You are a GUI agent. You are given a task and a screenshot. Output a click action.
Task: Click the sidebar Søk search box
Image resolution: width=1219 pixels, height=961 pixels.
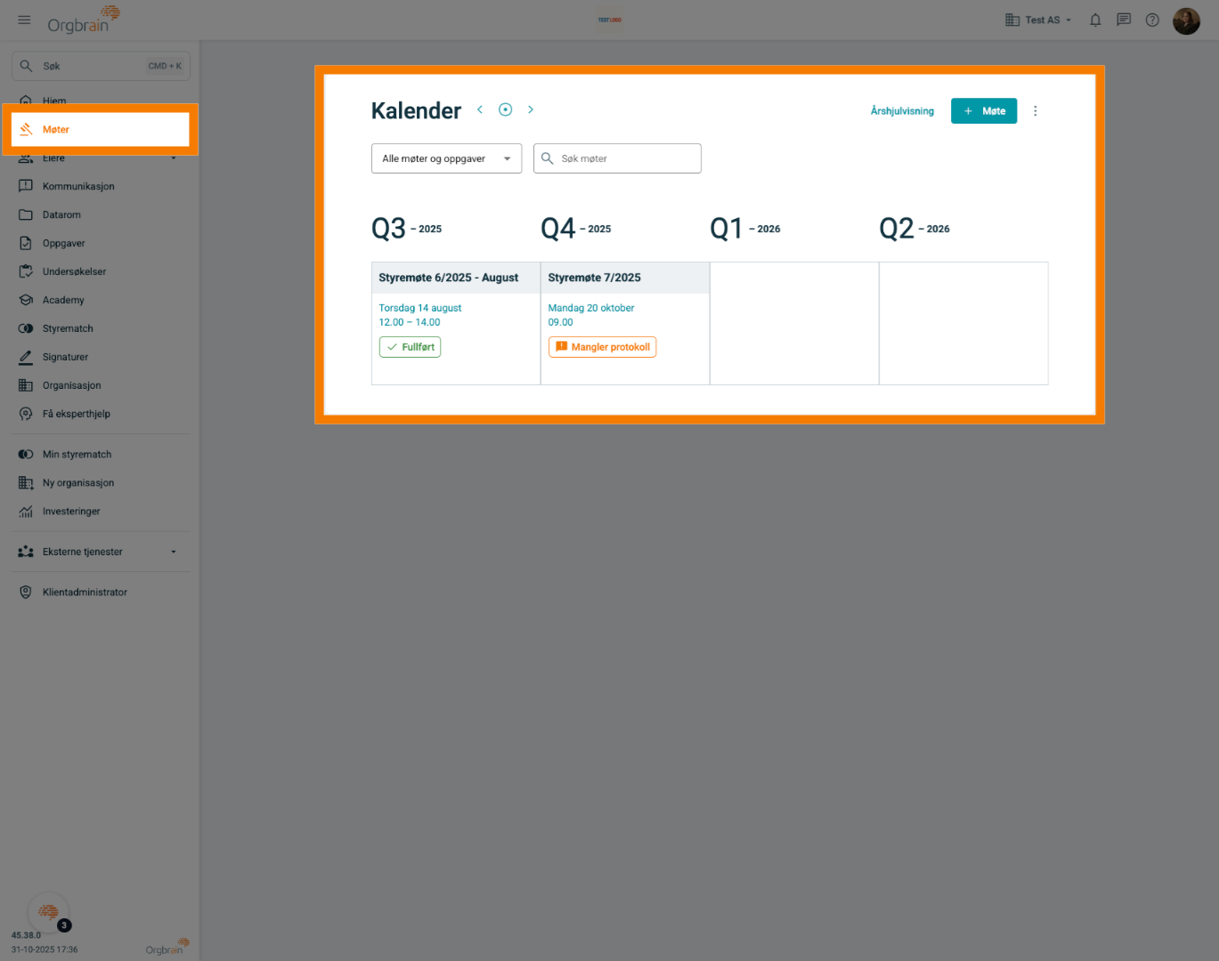click(101, 66)
